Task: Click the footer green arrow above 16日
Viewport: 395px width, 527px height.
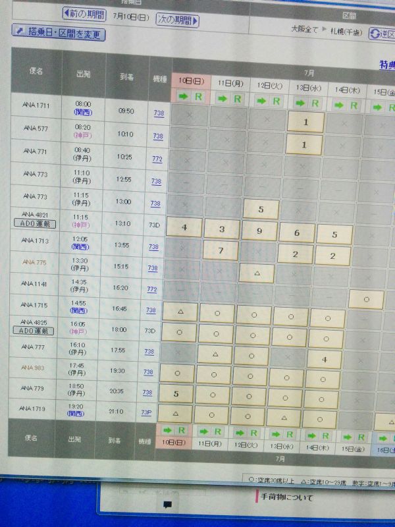Action: 382,438
